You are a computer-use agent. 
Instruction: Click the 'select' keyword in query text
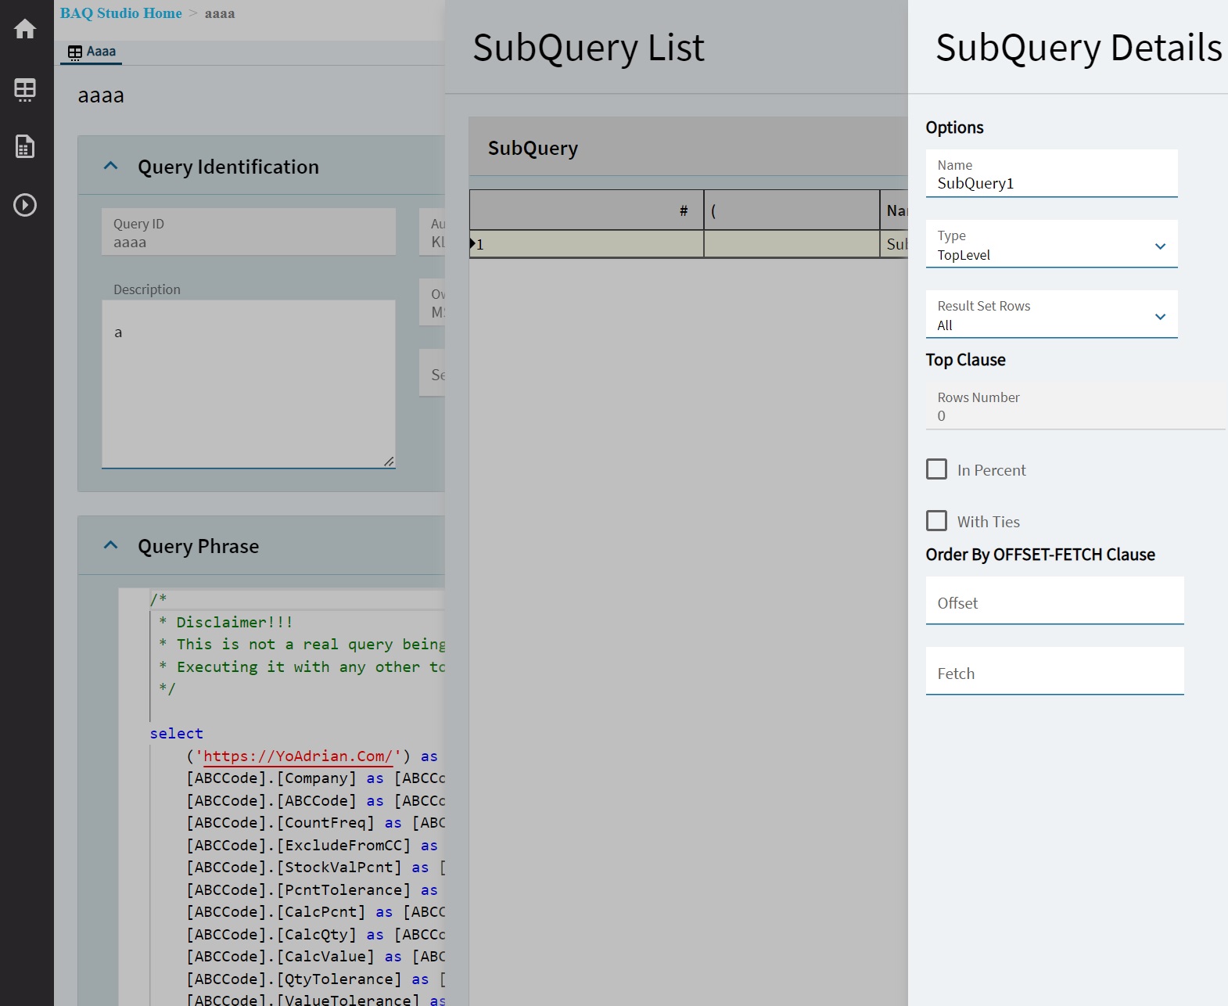pos(177,734)
